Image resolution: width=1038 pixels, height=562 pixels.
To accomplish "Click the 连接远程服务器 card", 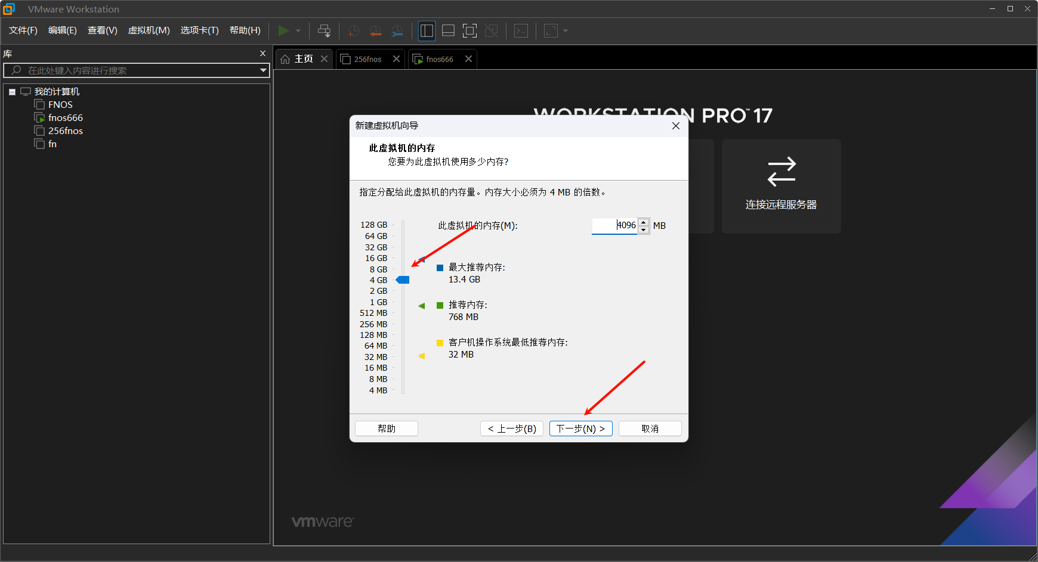I will pyautogui.click(x=781, y=186).
